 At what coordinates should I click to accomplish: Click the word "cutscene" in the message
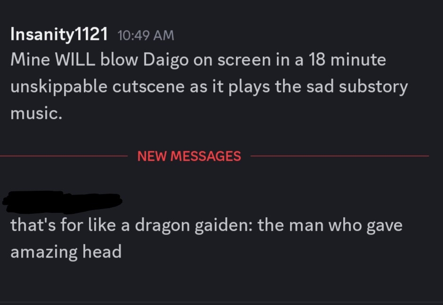(x=148, y=87)
